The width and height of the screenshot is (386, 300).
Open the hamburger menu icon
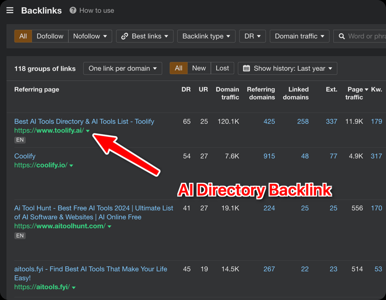(x=10, y=10)
